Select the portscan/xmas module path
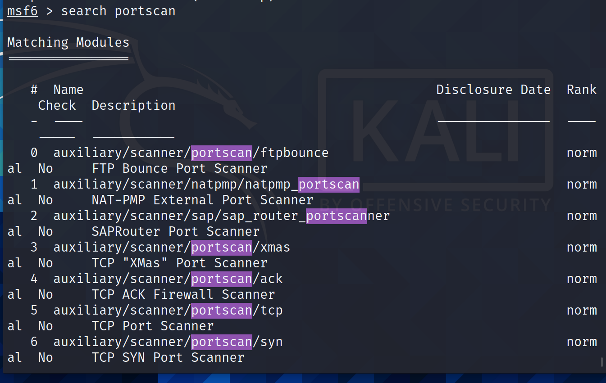Screen dimensions: 606x383 point(172,248)
